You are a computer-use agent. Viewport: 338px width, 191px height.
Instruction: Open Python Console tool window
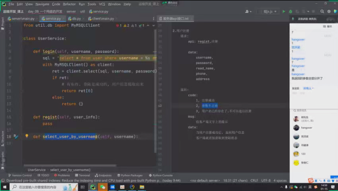pyautogui.click(x=161, y=175)
